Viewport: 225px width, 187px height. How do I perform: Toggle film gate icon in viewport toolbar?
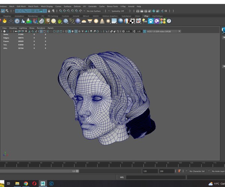[45, 31]
